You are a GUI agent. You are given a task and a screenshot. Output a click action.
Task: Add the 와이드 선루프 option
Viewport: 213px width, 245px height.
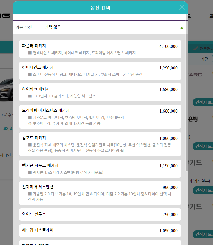point(100,214)
